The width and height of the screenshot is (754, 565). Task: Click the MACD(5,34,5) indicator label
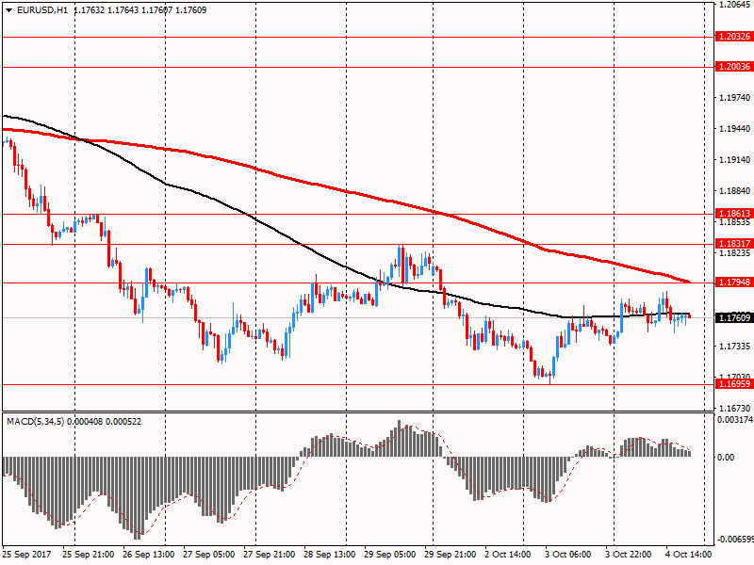coord(35,422)
